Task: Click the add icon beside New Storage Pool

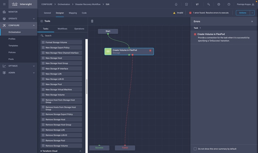Action: coord(43,84)
